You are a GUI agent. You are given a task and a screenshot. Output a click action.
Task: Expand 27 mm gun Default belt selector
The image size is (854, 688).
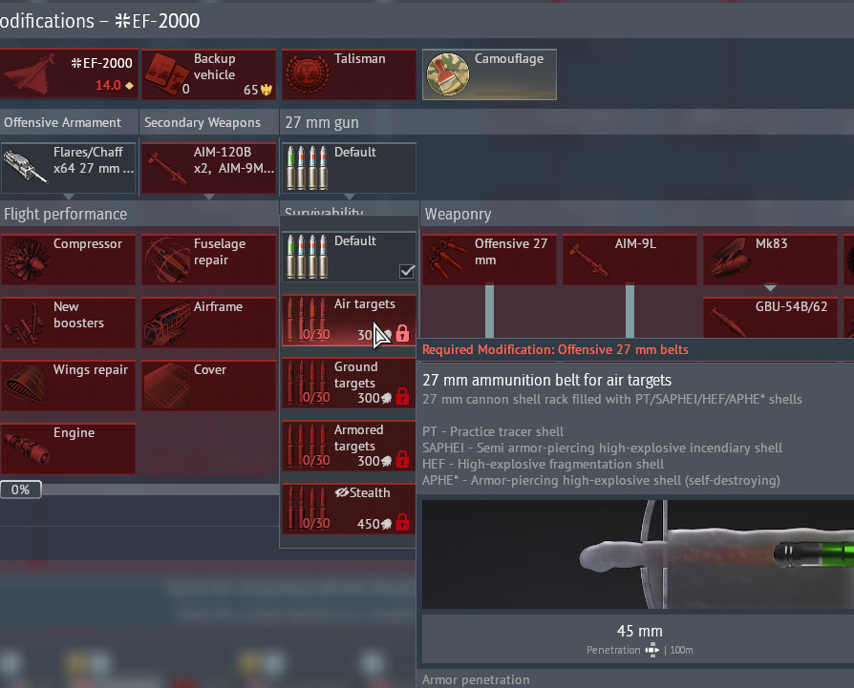click(349, 168)
